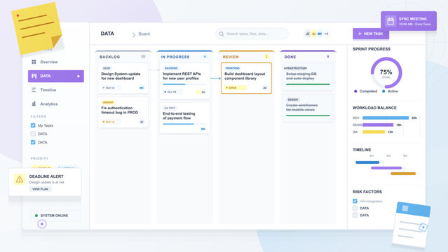Open the End-to-end testing payment flow card
The width and height of the screenshot is (448, 252).
(184, 118)
